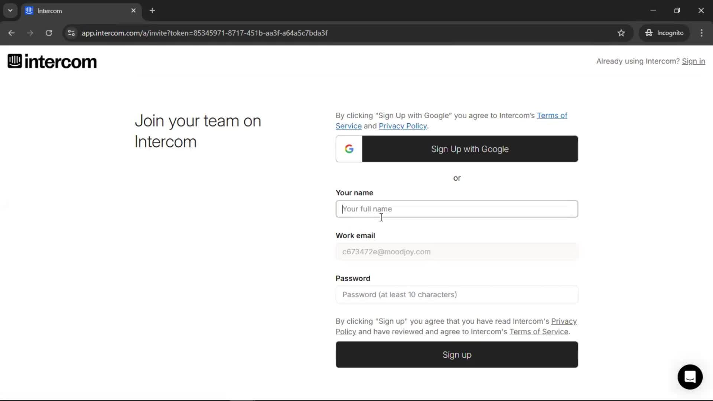The image size is (713, 401).
Task: Click the browser address bar URL
Action: click(205, 33)
